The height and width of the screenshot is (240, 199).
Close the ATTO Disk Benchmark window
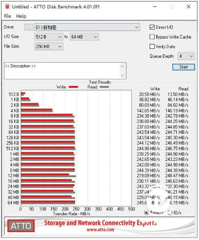[189, 6]
